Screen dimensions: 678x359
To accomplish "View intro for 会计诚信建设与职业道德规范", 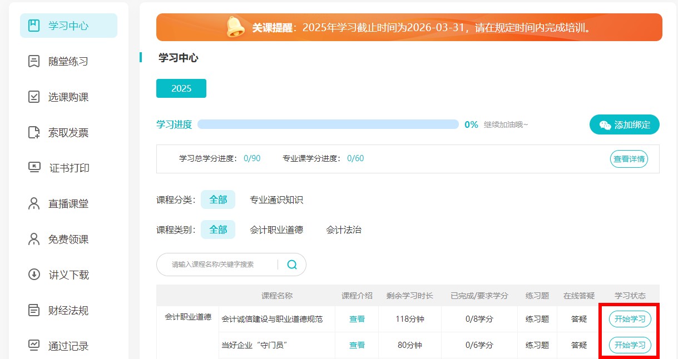I will [x=357, y=319].
